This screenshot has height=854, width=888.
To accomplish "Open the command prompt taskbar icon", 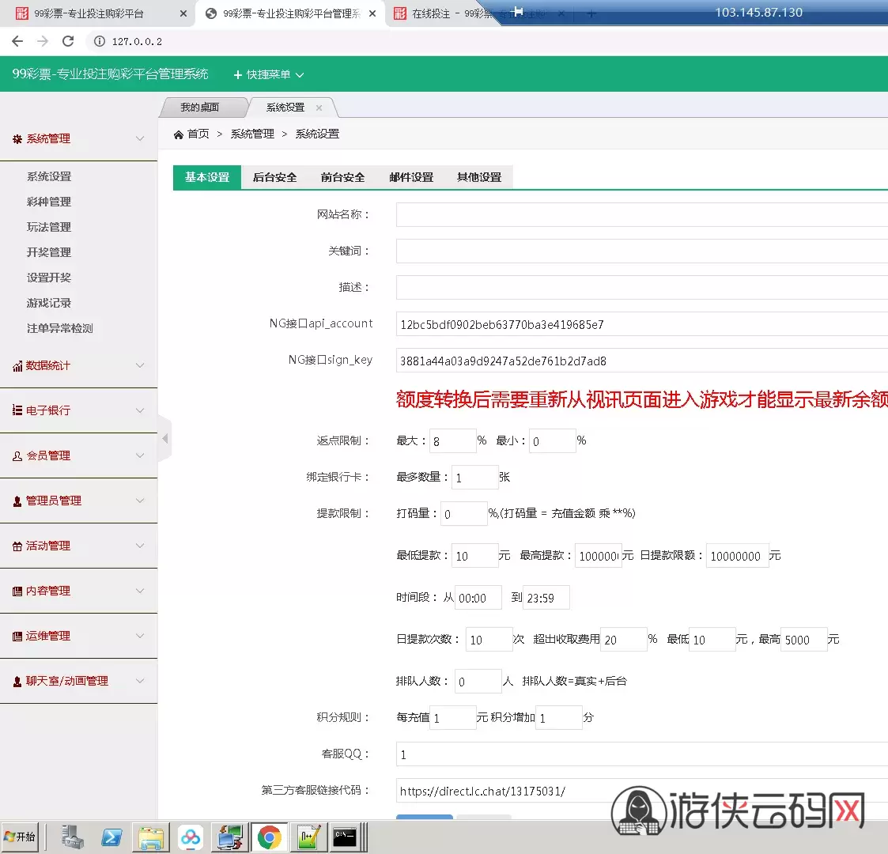I will tap(345, 837).
